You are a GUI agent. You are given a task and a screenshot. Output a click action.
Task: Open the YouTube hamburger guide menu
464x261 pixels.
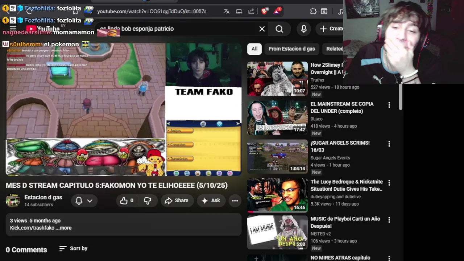click(x=13, y=29)
